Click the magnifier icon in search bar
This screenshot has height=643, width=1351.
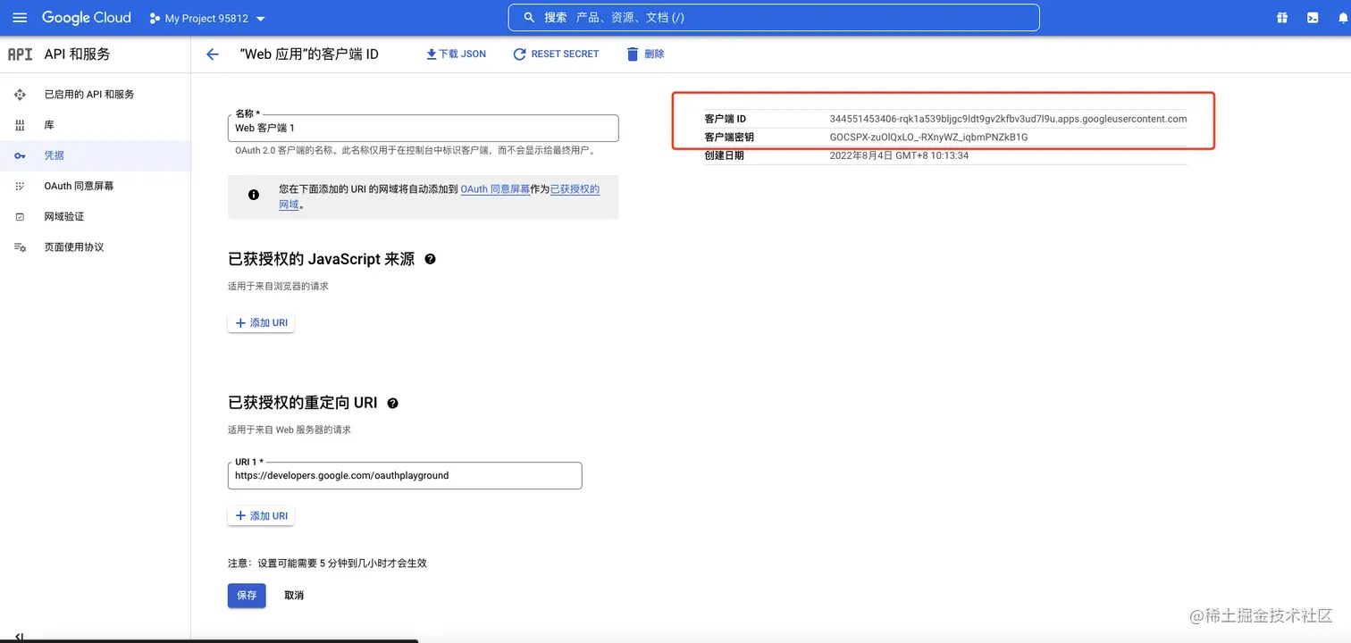pyautogui.click(x=530, y=18)
